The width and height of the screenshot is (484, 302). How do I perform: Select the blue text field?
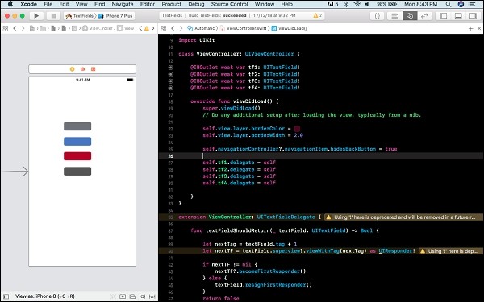point(77,141)
